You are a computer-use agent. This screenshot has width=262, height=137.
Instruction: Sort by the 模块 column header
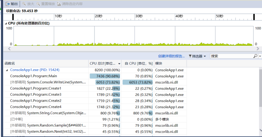click(x=170, y=63)
